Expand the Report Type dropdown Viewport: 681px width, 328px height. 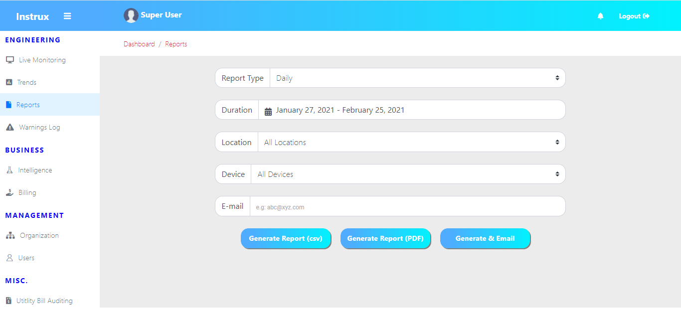click(x=417, y=78)
